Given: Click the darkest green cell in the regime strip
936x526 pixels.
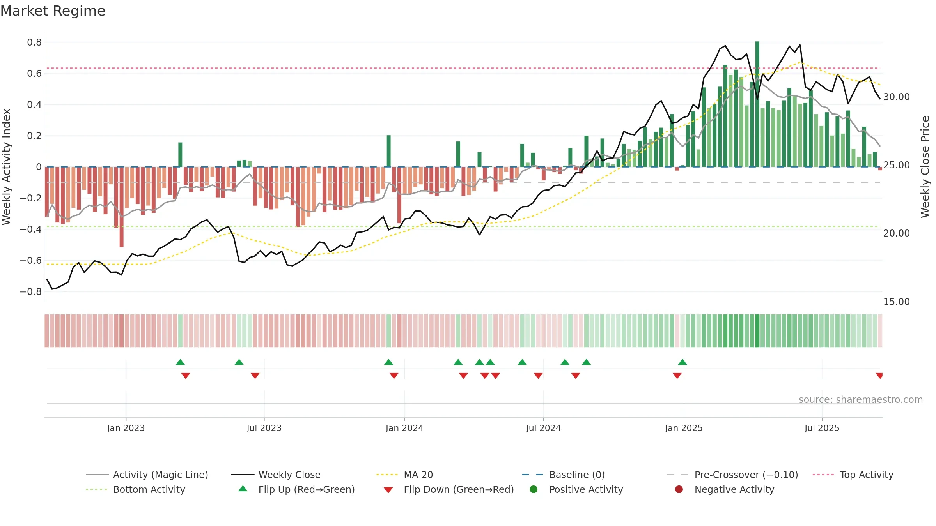Looking at the screenshot, I should click(x=757, y=331).
